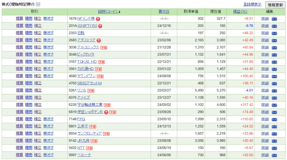Sort by 損益(%) column header
Viewport: 287px width, 160px height.
point(240,11)
